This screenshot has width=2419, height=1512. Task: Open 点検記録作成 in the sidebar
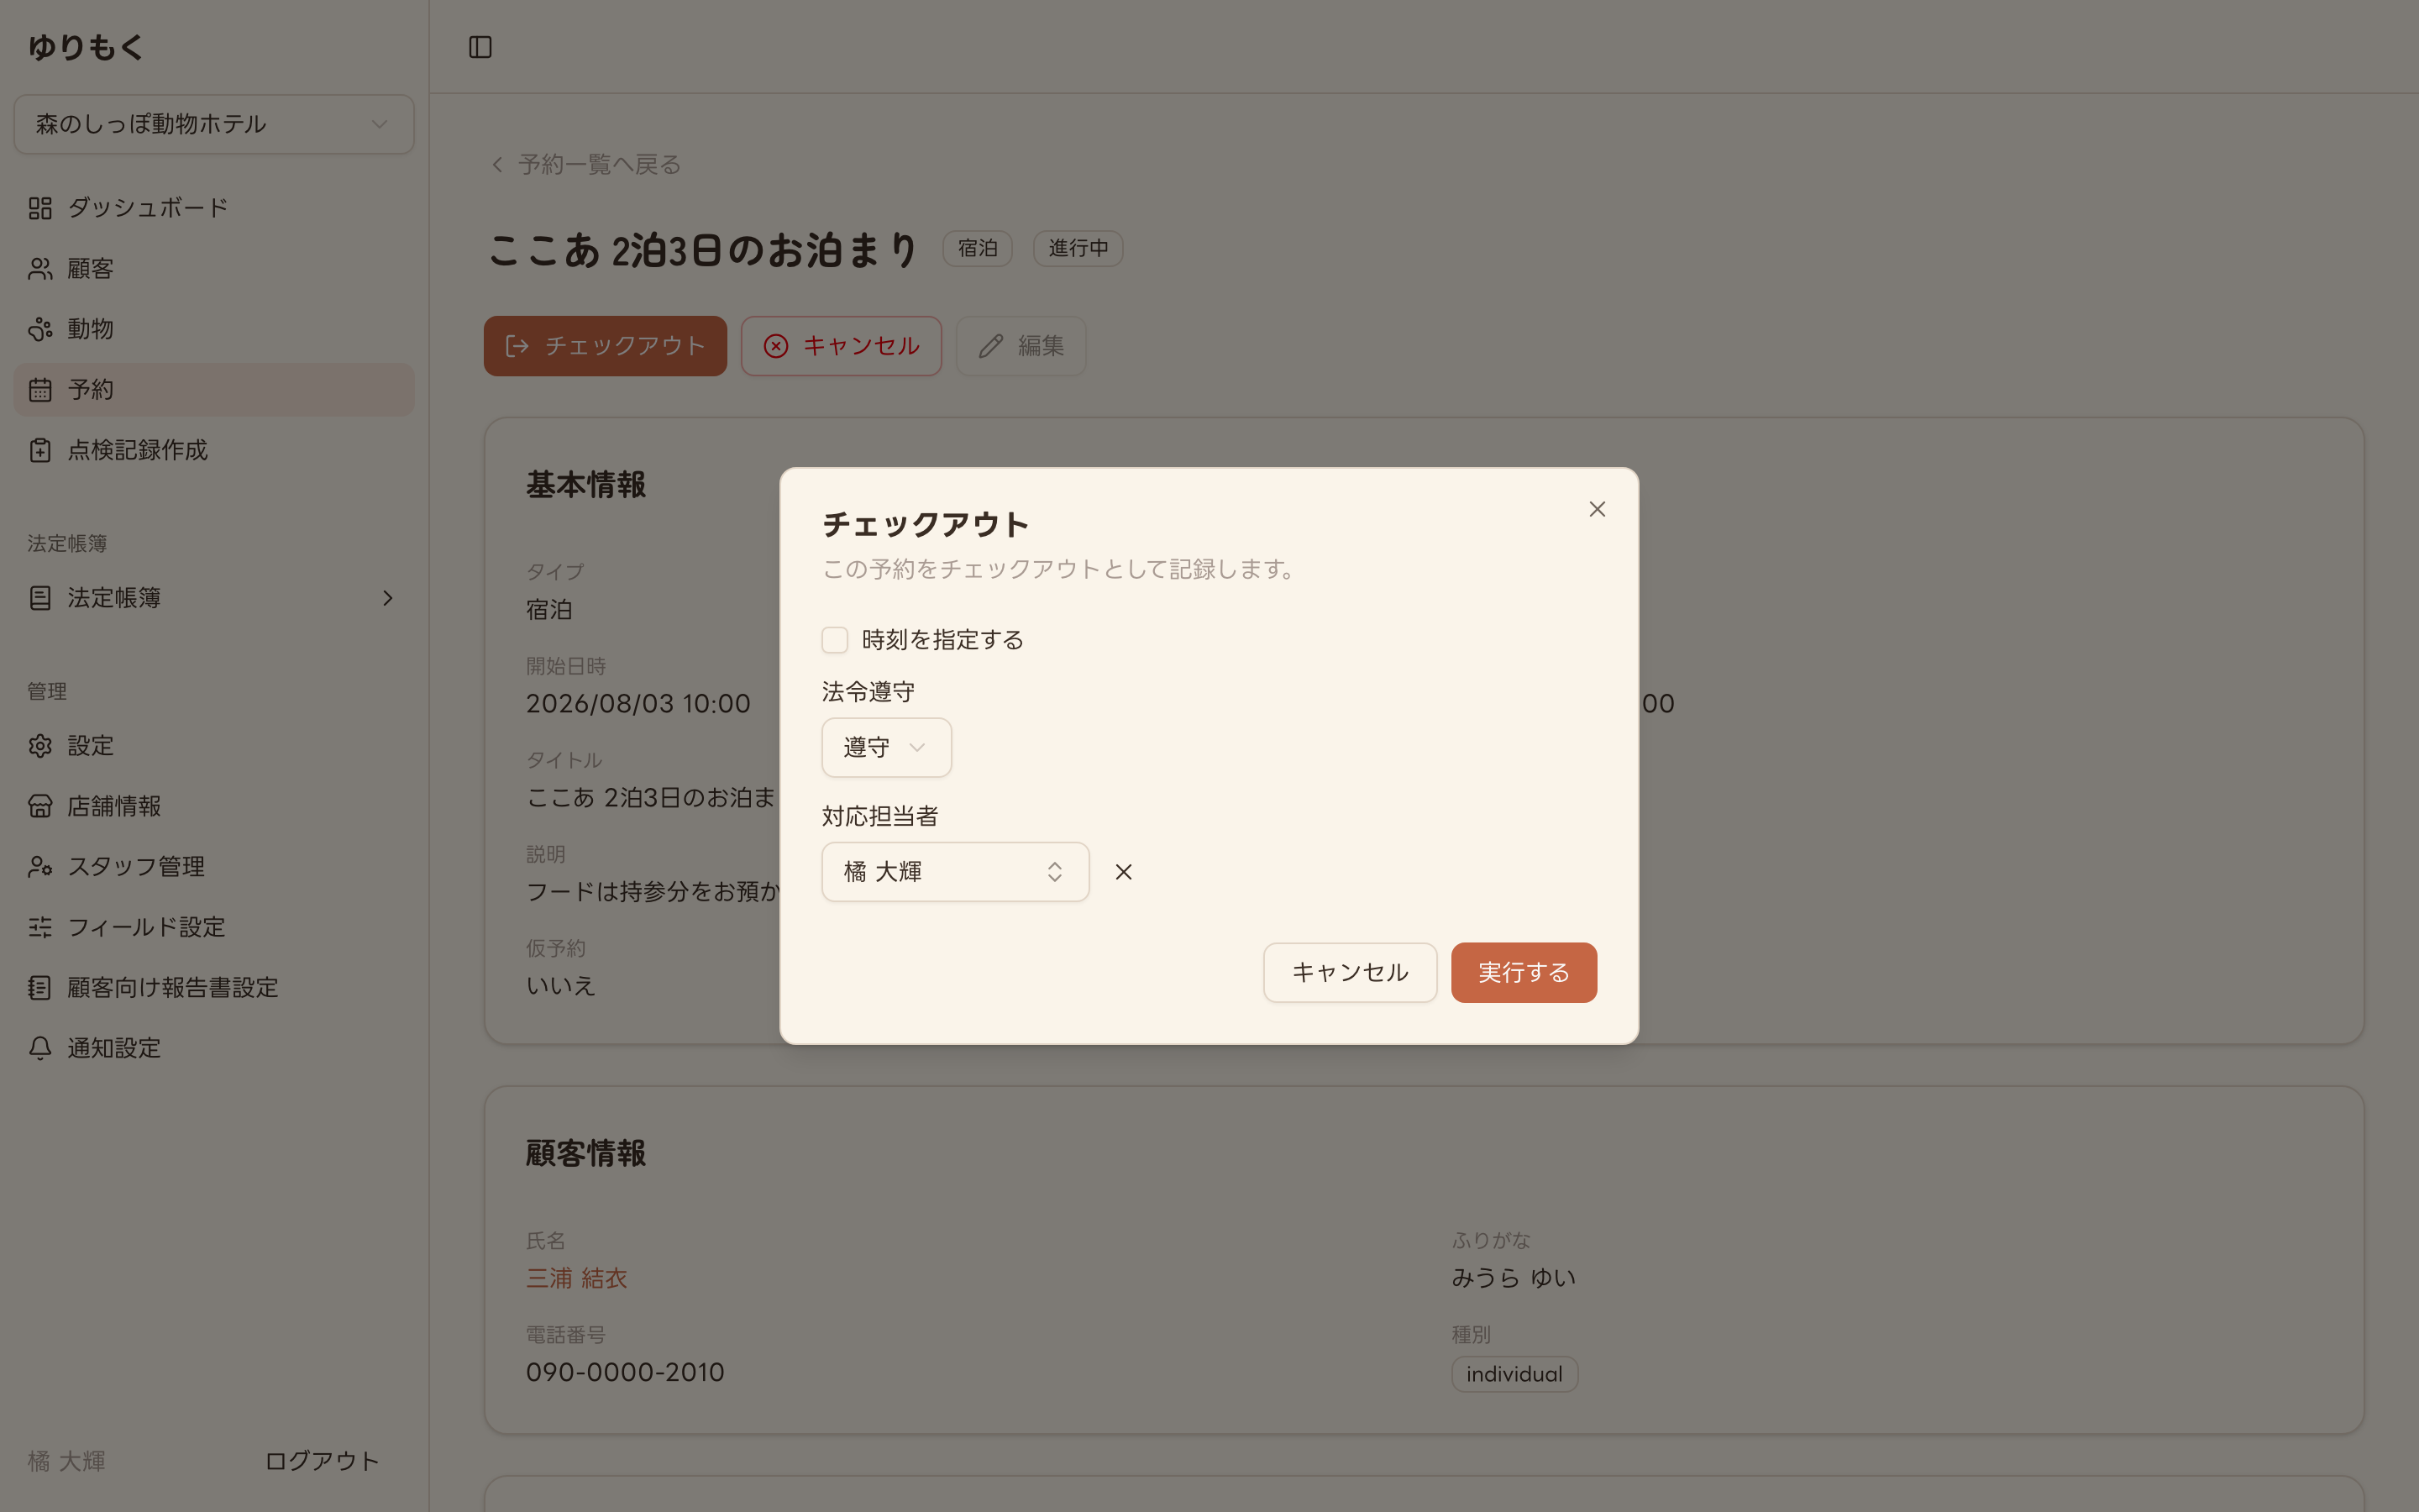point(214,450)
